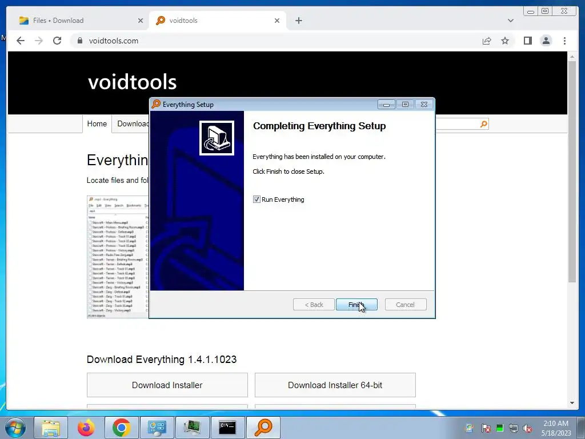Minimize the Everything Setup dialog

click(386, 105)
